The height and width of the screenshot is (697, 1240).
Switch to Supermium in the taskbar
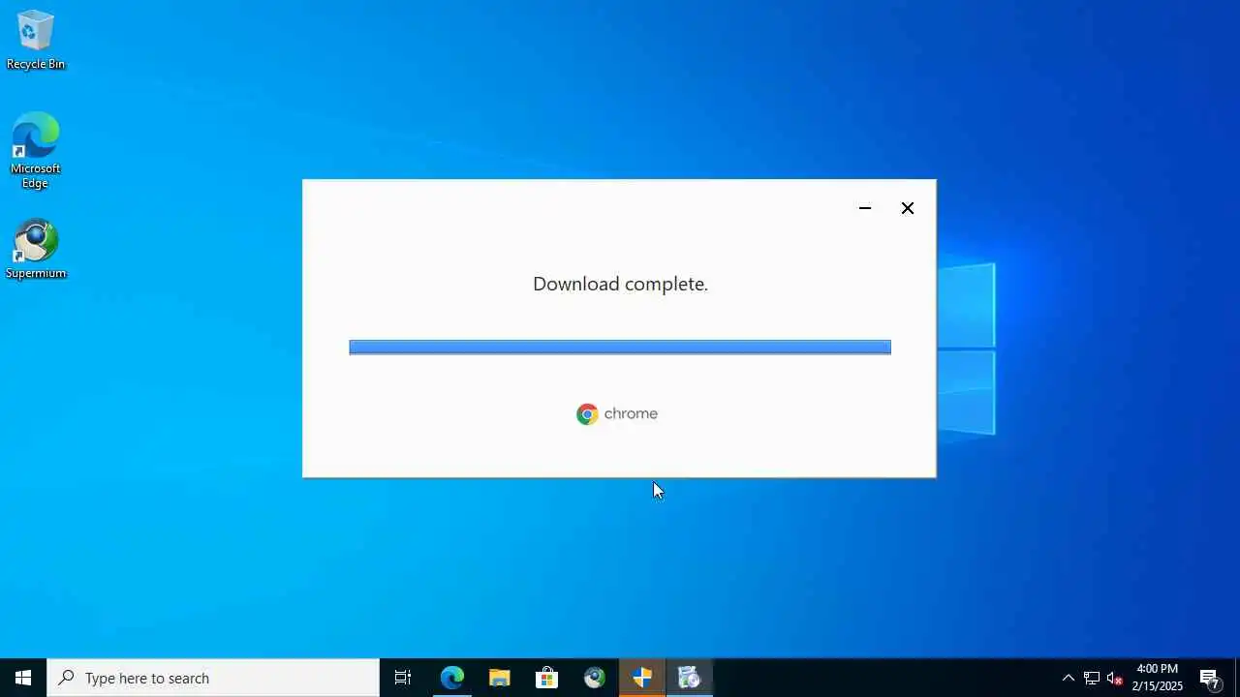[595, 678]
